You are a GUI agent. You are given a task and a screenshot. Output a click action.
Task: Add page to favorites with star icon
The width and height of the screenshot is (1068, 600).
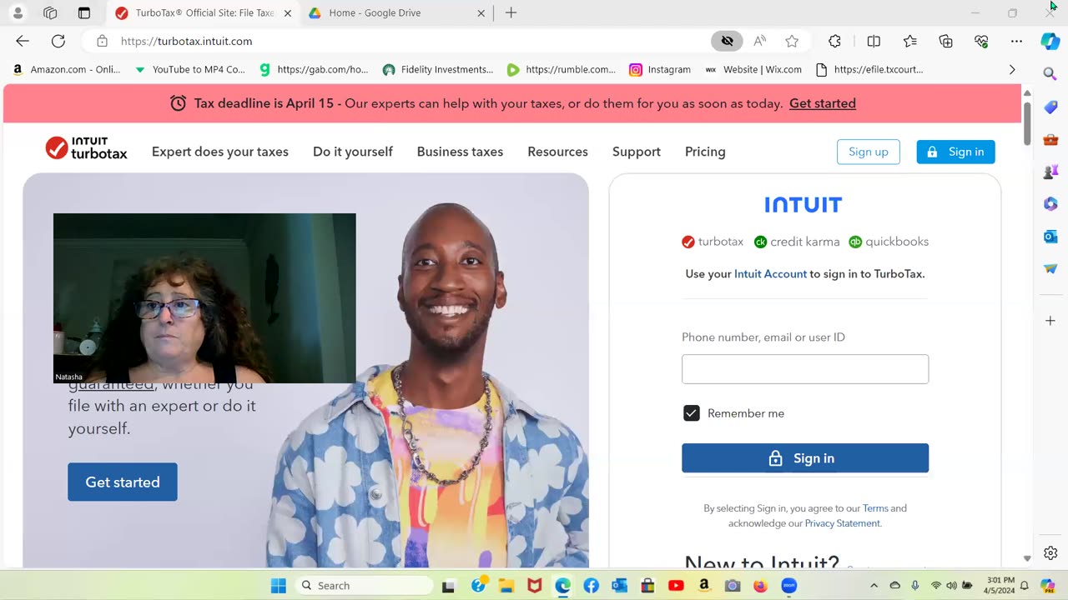792,41
